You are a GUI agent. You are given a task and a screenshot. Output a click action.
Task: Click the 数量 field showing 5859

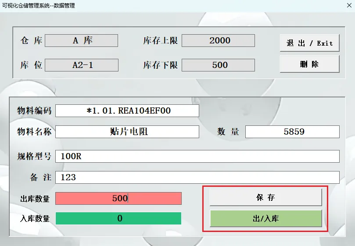[292, 132]
